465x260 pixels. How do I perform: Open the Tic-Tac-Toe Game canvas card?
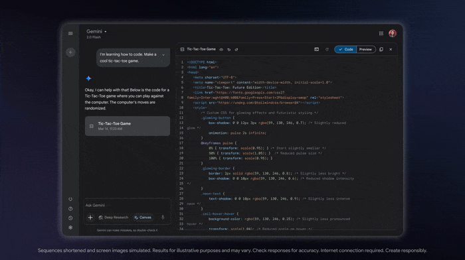[x=128, y=126]
